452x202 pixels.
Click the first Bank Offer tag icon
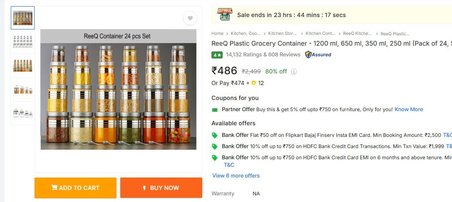pos(215,135)
